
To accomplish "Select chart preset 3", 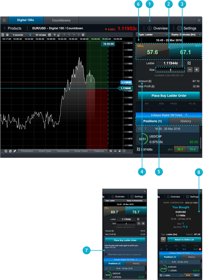I will pos(69,35).
